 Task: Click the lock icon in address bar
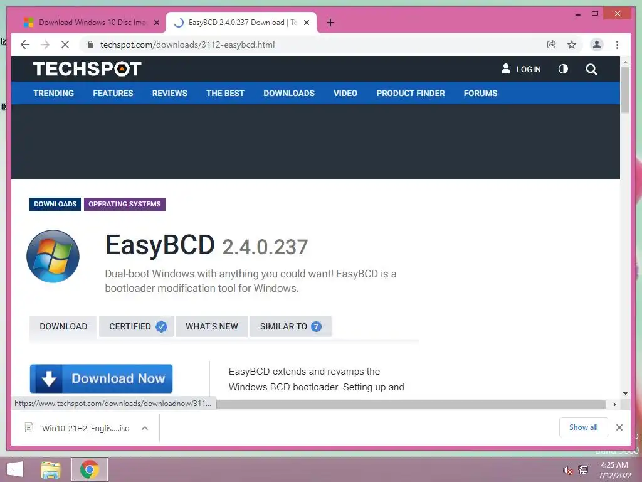point(90,45)
